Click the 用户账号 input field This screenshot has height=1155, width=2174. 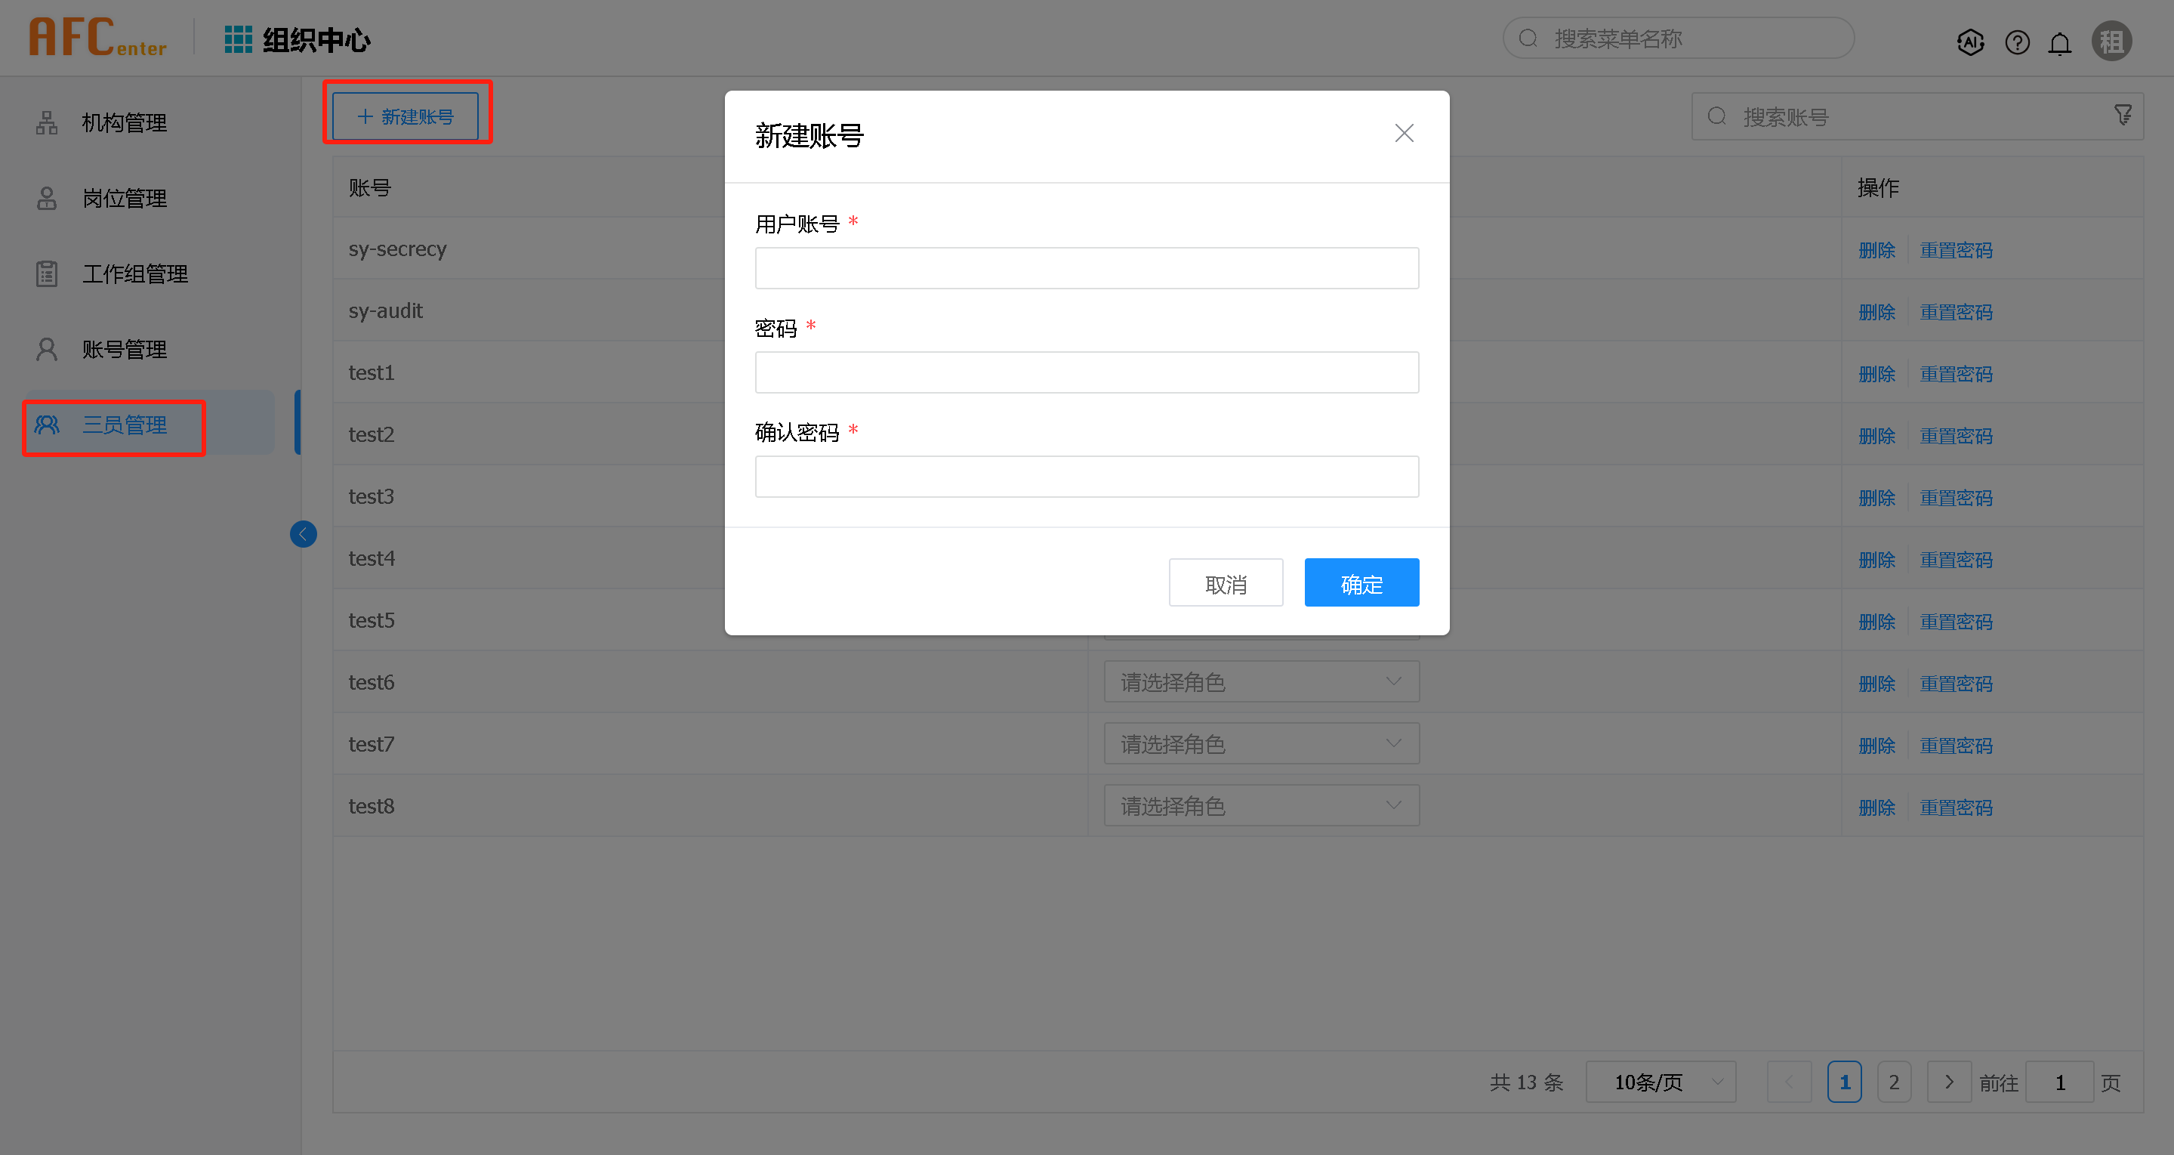(1086, 267)
